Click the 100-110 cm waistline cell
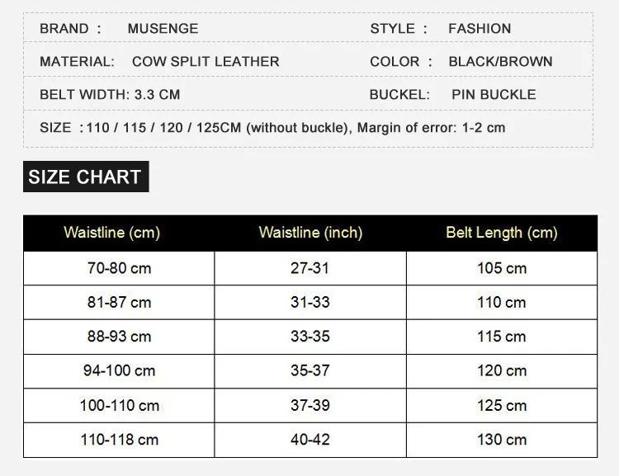Image resolution: width=619 pixels, height=476 pixels. click(x=119, y=405)
